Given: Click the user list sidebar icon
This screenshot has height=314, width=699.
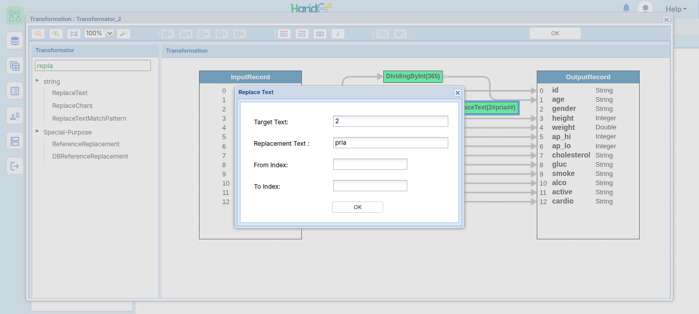Looking at the screenshot, I should (15, 116).
